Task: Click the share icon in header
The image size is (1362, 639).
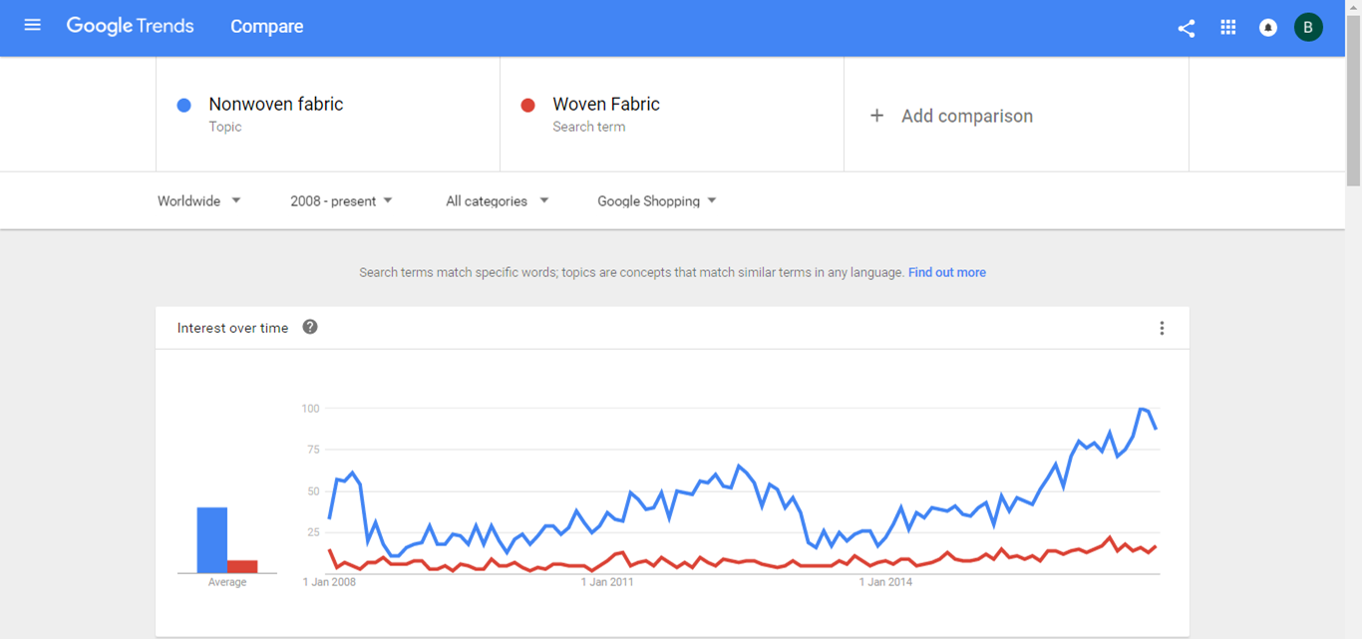Action: click(1186, 28)
